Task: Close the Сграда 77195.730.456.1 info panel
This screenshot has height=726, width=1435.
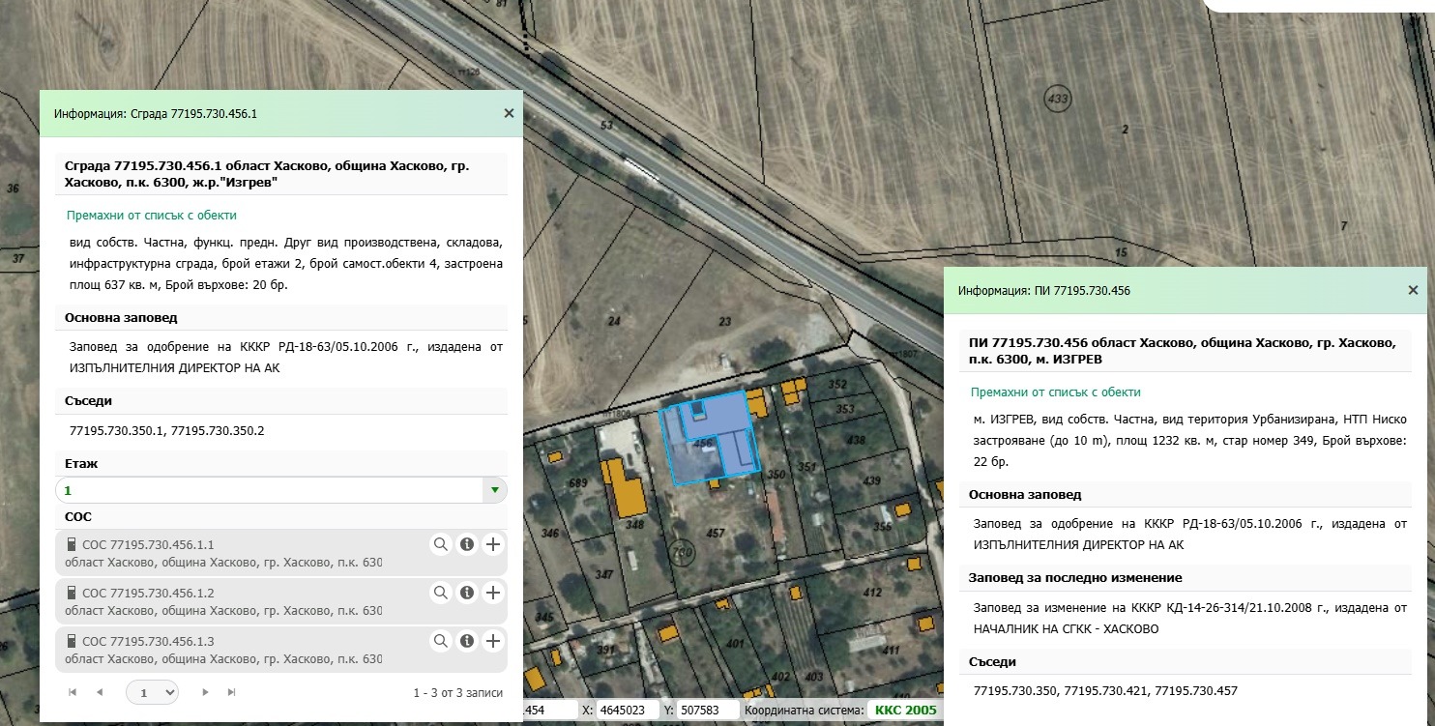Action: pyautogui.click(x=509, y=113)
